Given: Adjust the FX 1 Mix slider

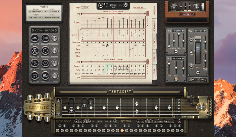Looking at the screenshot, I should click(x=183, y=40).
